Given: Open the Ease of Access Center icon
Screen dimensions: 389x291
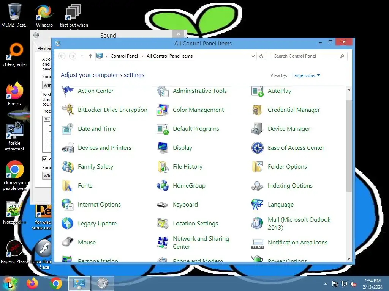Looking at the screenshot, I should [x=257, y=148].
